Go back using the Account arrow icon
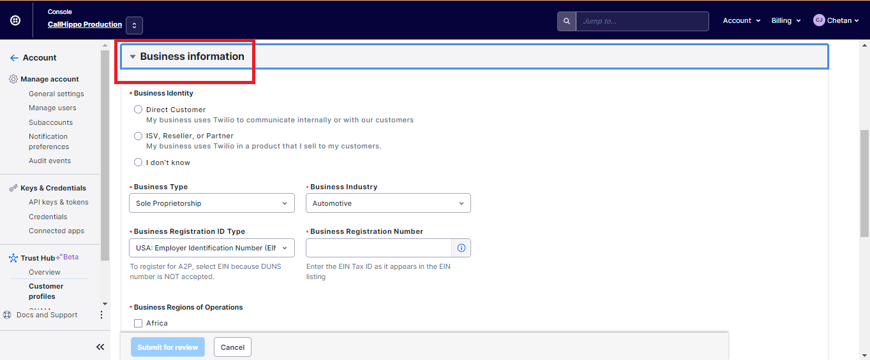 pyautogui.click(x=14, y=57)
